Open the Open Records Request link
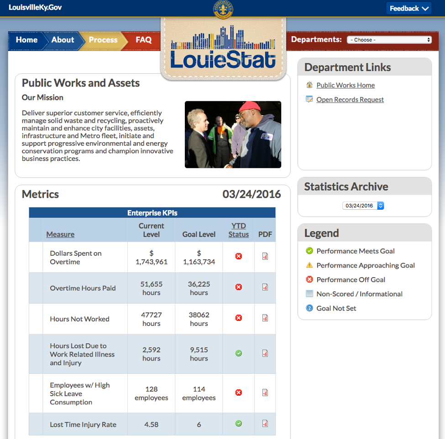The image size is (445, 439). (350, 99)
